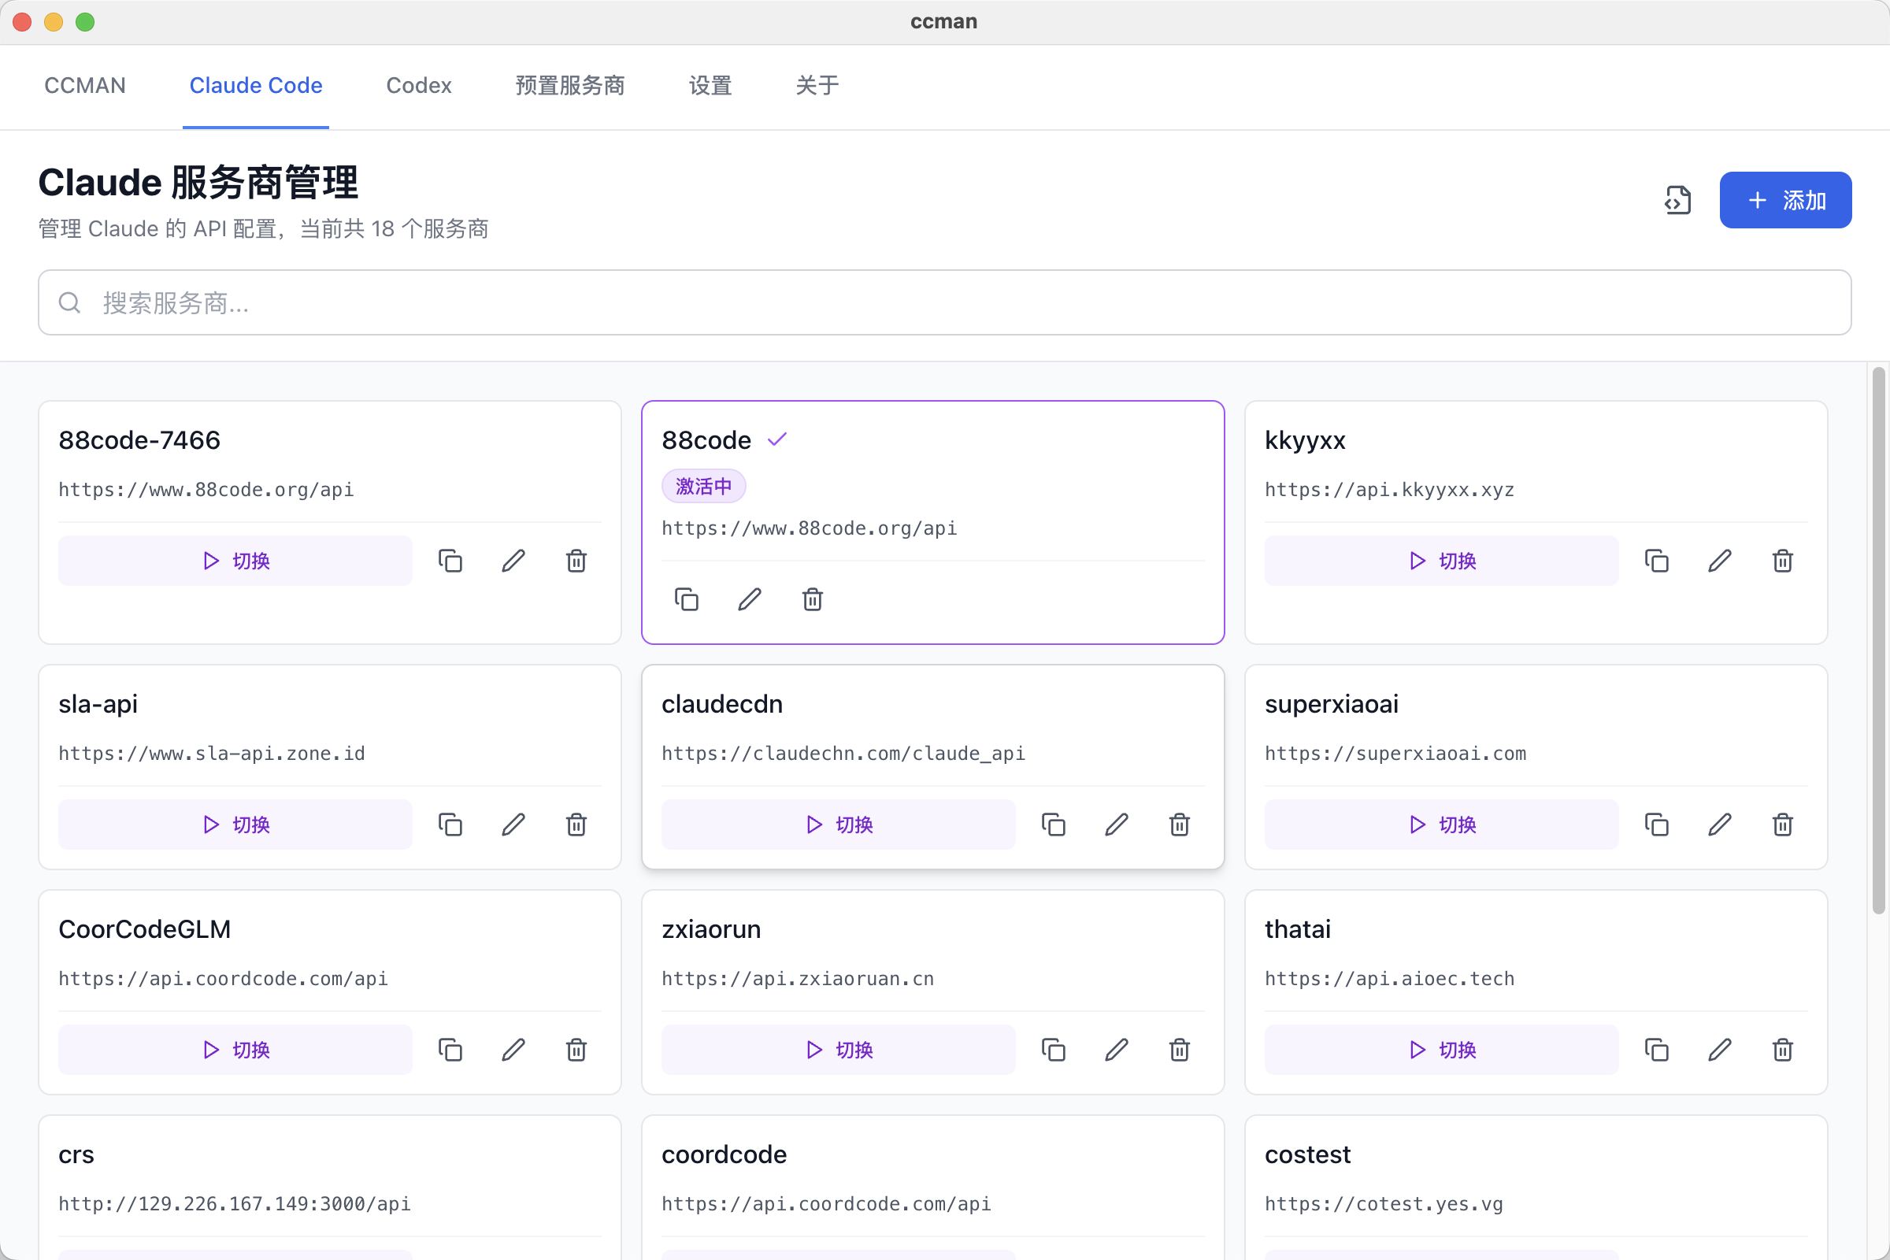Copy the active 88code provider

[x=686, y=599]
